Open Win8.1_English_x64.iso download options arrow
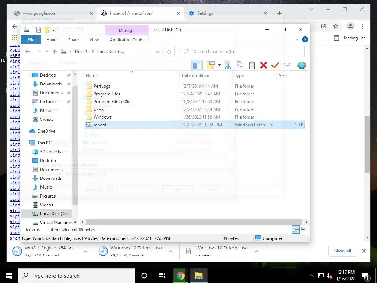The height and width of the screenshot is (283, 377). [x=85, y=251]
